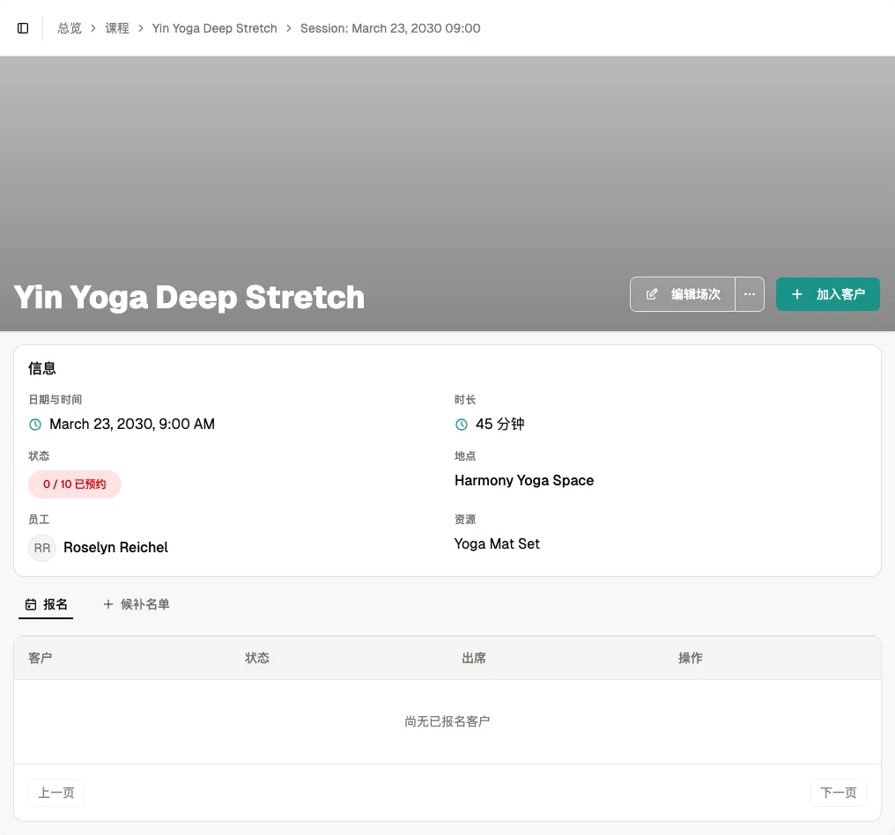895x835 pixels.
Task: Click the calendar icon on 报名 tab
Action: coord(31,604)
